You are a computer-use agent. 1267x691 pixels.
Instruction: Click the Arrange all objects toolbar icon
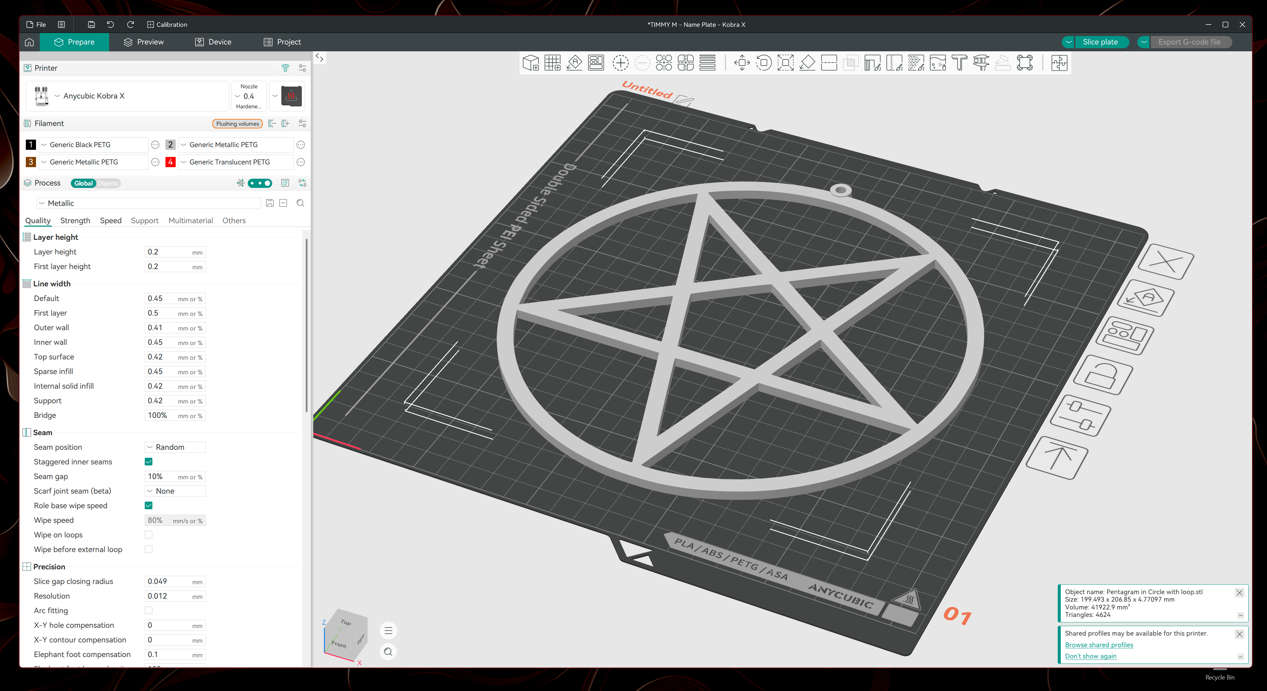coord(596,63)
